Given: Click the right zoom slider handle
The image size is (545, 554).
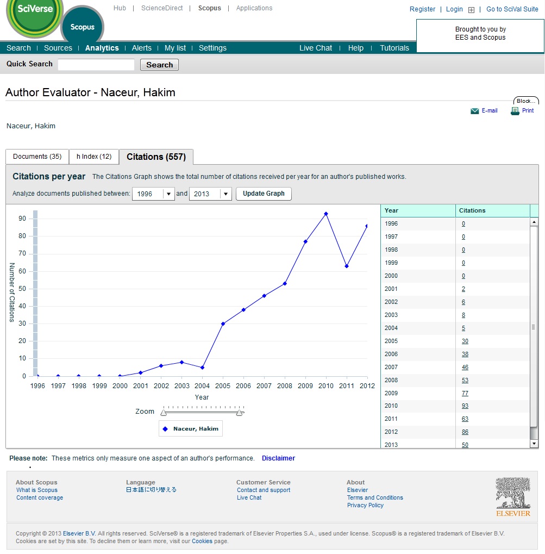Looking at the screenshot, I should [240, 413].
